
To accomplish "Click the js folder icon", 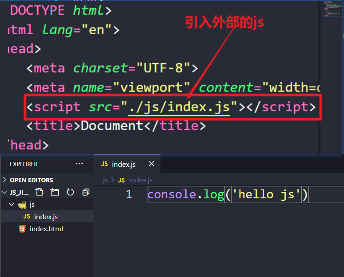I will click(x=22, y=205).
